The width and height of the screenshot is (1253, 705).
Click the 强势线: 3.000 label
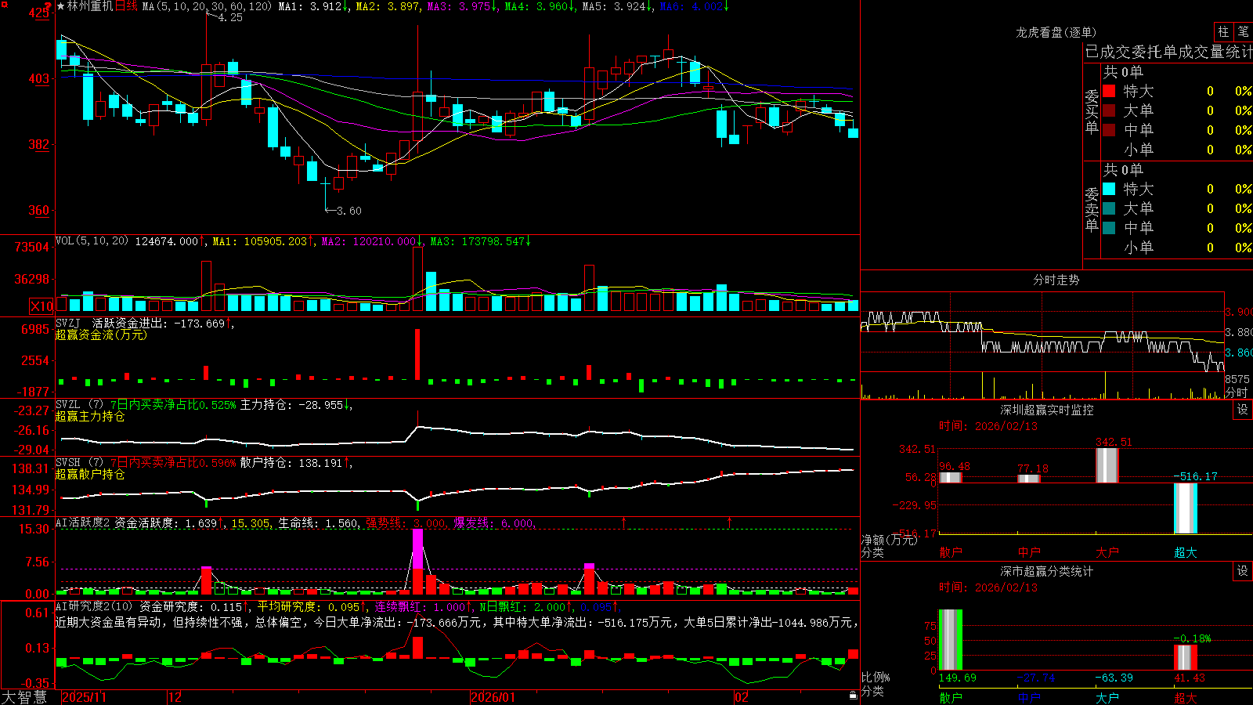point(406,522)
